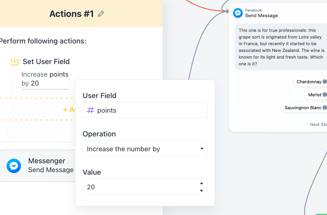This screenshot has width=327, height=215.
Task: Decrement the Value with the down arrow
Action: [x=202, y=191]
